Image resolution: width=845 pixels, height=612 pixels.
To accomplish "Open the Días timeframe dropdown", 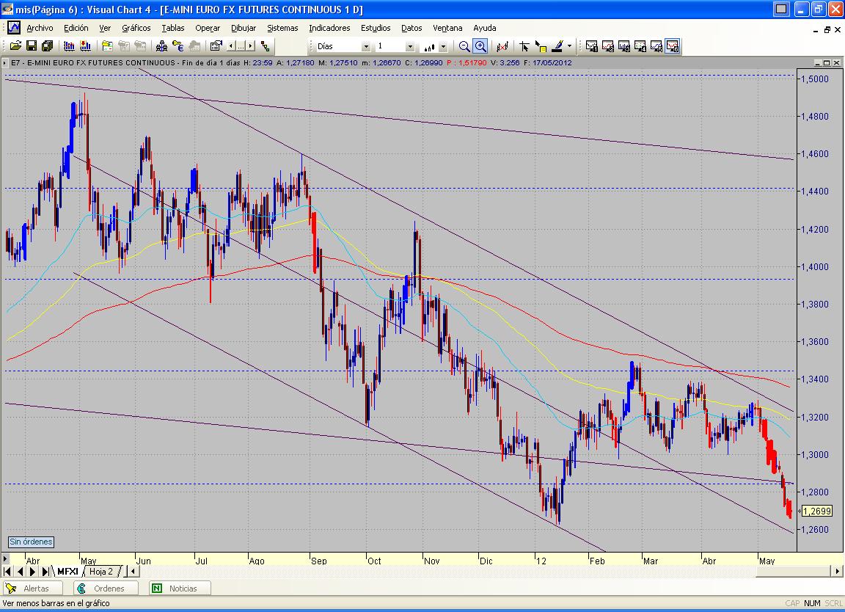I will tap(365, 47).
